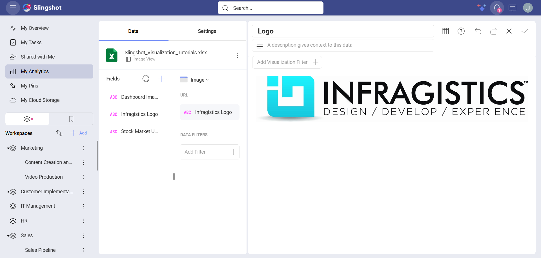Screen dimensions: 541x258
Task: Click Infragistics Logo in URL slot
Action: (x=210, y=112)
